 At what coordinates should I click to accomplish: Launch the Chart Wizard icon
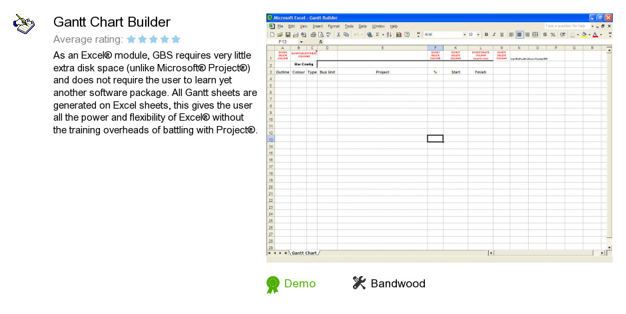pyautogui.click(x=399, y=35)
